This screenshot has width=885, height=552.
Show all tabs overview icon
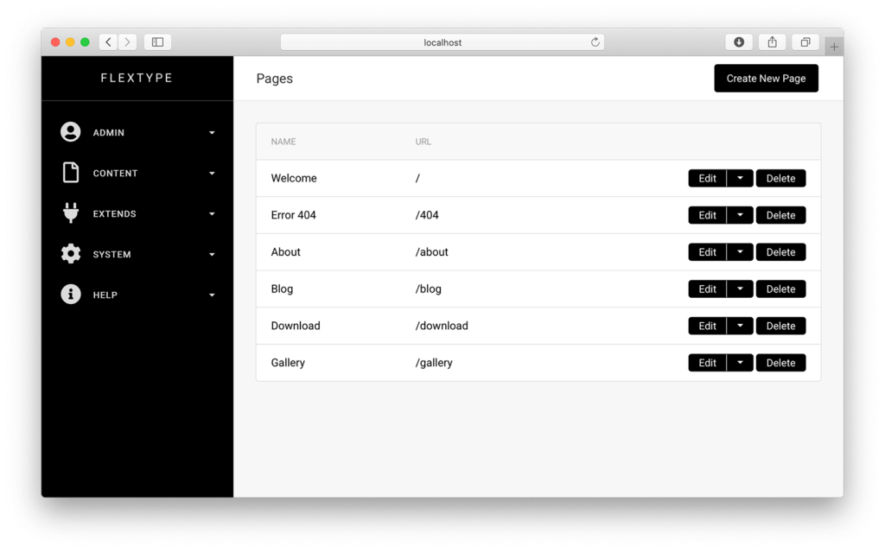(x=805, y=41)
